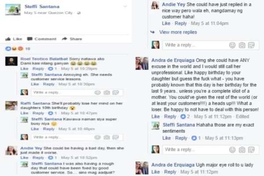
Task: Open like count on Andra's long comment
Action: 185,116
